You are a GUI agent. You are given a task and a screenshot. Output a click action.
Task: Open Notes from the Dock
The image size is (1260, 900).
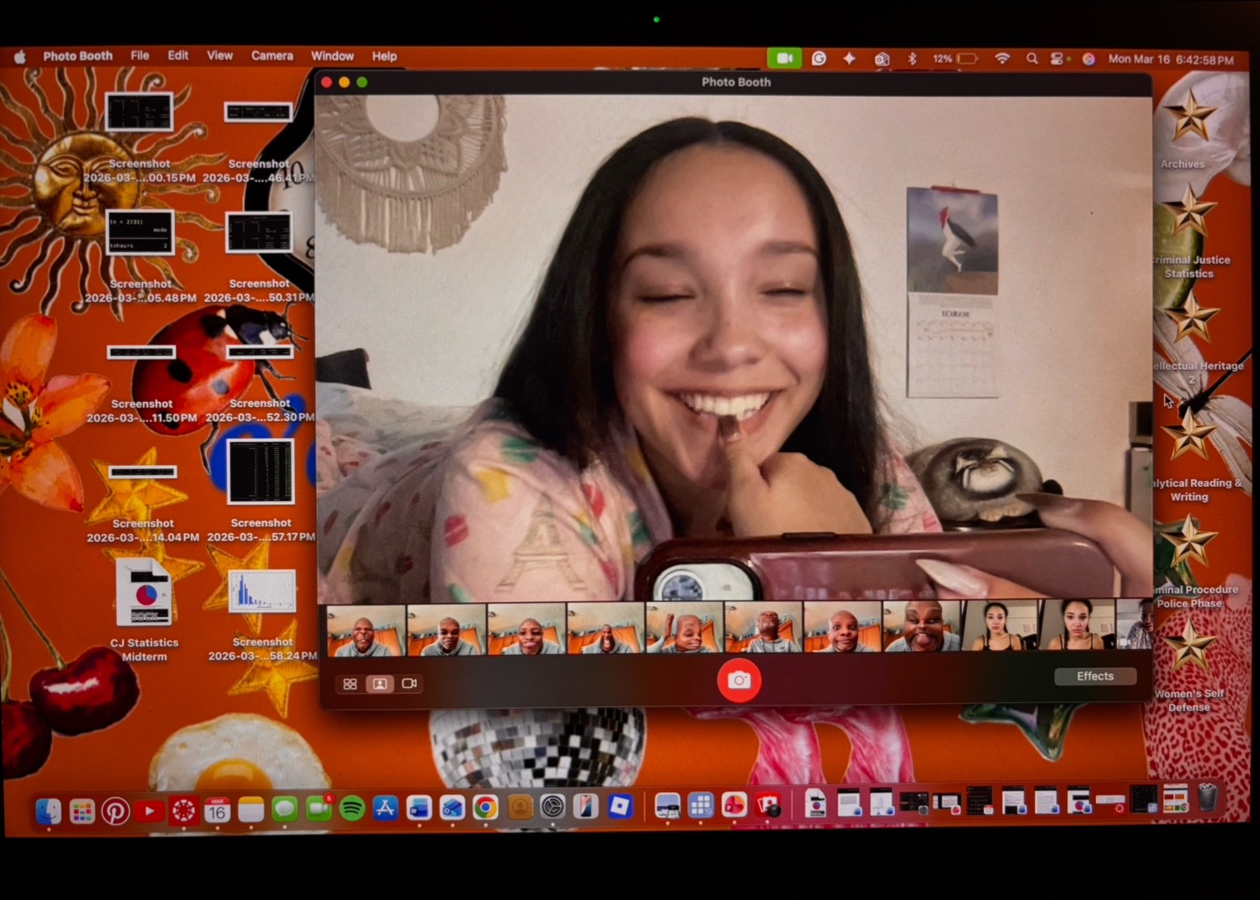251,810
